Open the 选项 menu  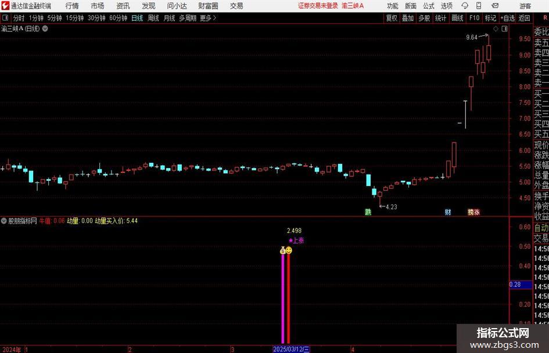[x=446, y=6]
